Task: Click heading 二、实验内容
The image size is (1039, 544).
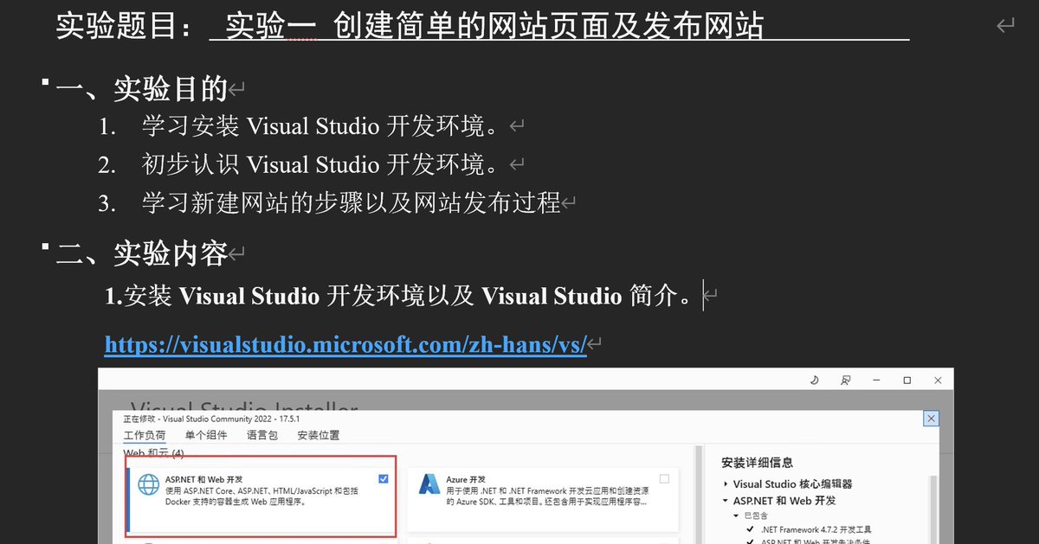Action: [141, 253]
